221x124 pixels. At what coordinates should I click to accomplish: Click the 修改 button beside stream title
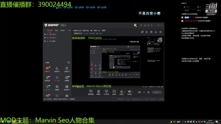click(104, 30)
